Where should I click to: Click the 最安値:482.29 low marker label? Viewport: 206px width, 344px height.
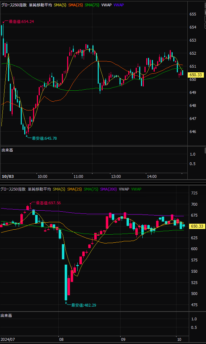(x=84, y=305)
